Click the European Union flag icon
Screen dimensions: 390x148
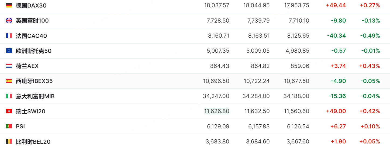9,51
